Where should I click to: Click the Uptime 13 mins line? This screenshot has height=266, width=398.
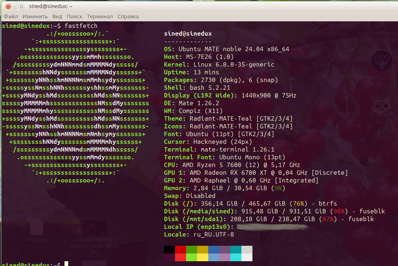click(x=191, y=72)
